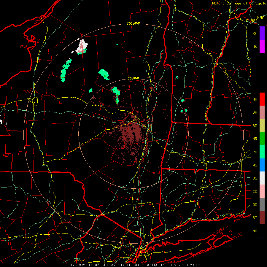Click the BD yellow-olive legend swatch
Image resolution: width=267 pixels, height=267 pixels.
pyautogui.click(x=262, y=126)
